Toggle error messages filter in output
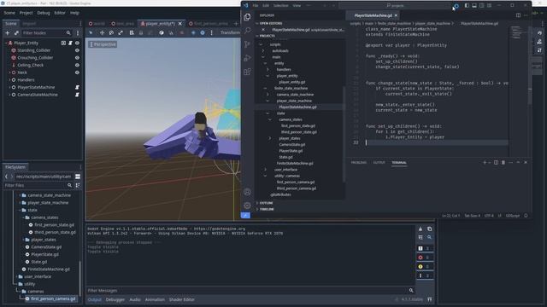 [425, 258]
